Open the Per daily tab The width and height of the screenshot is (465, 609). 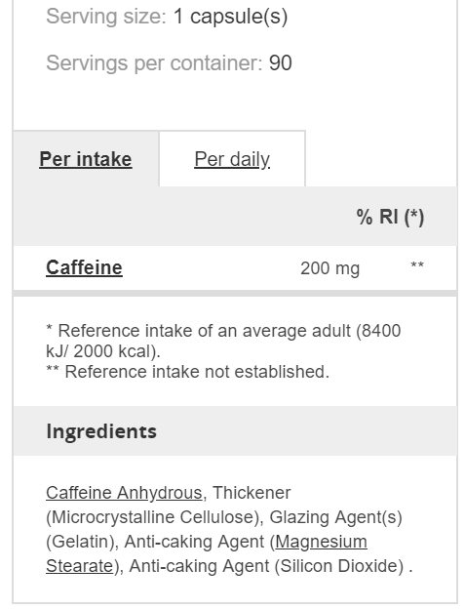point(232,159)
